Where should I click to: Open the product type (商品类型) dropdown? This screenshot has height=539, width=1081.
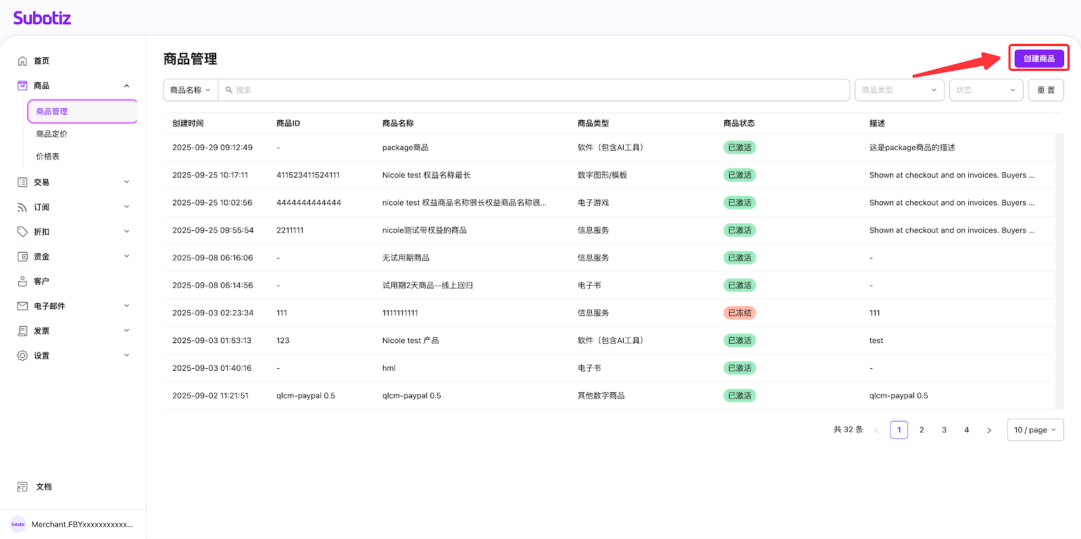(899, 90)
